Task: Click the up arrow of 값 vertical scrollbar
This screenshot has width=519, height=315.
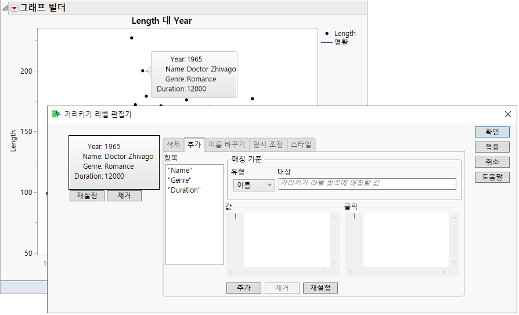Action: coord(335,218)
